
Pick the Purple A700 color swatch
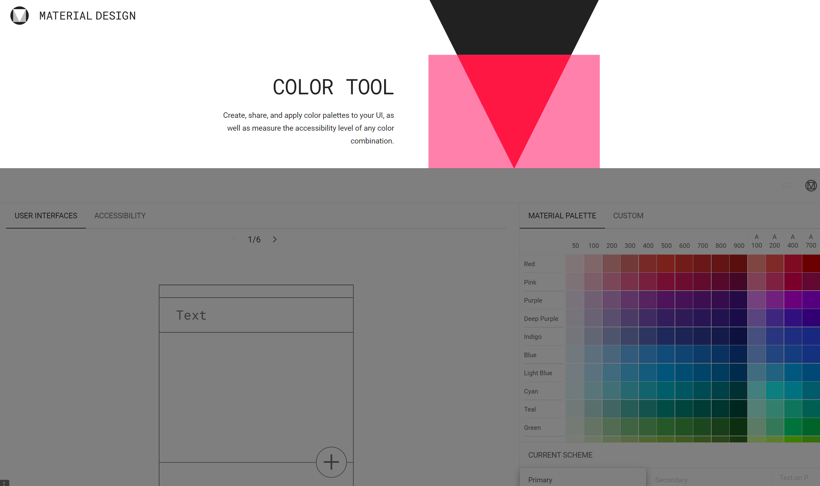coord(811,300)
